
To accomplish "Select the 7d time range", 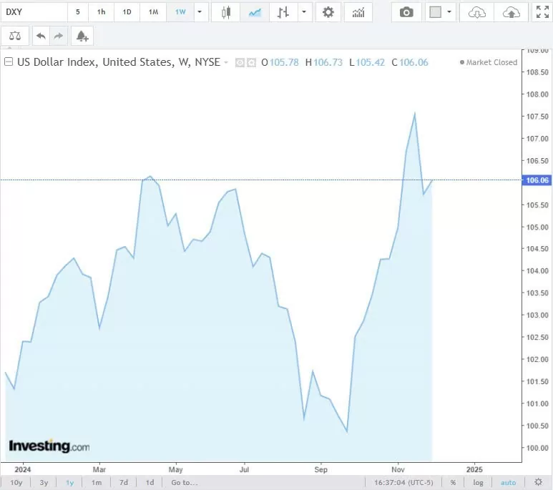I will [x=124, y=482].
